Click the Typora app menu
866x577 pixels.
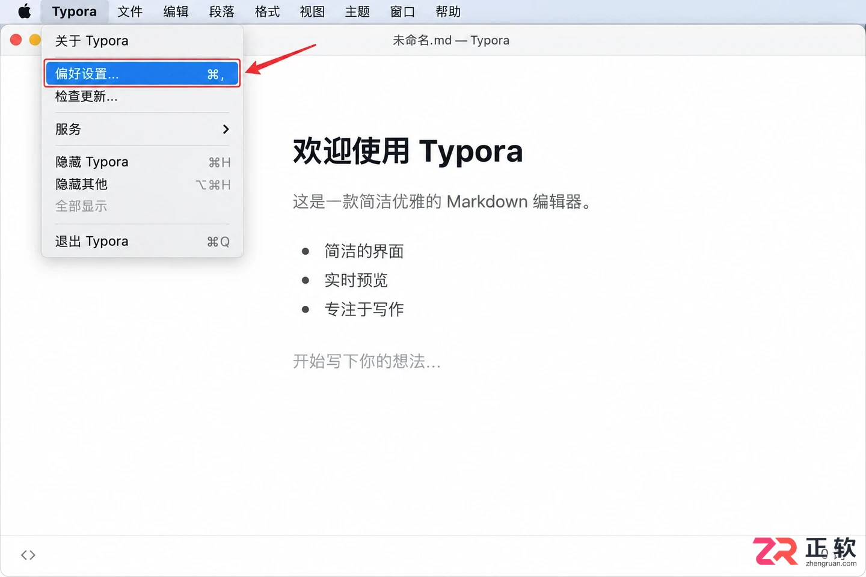pos(74,11)
